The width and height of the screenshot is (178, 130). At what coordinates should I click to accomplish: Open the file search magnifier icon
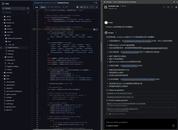[28, 8]
